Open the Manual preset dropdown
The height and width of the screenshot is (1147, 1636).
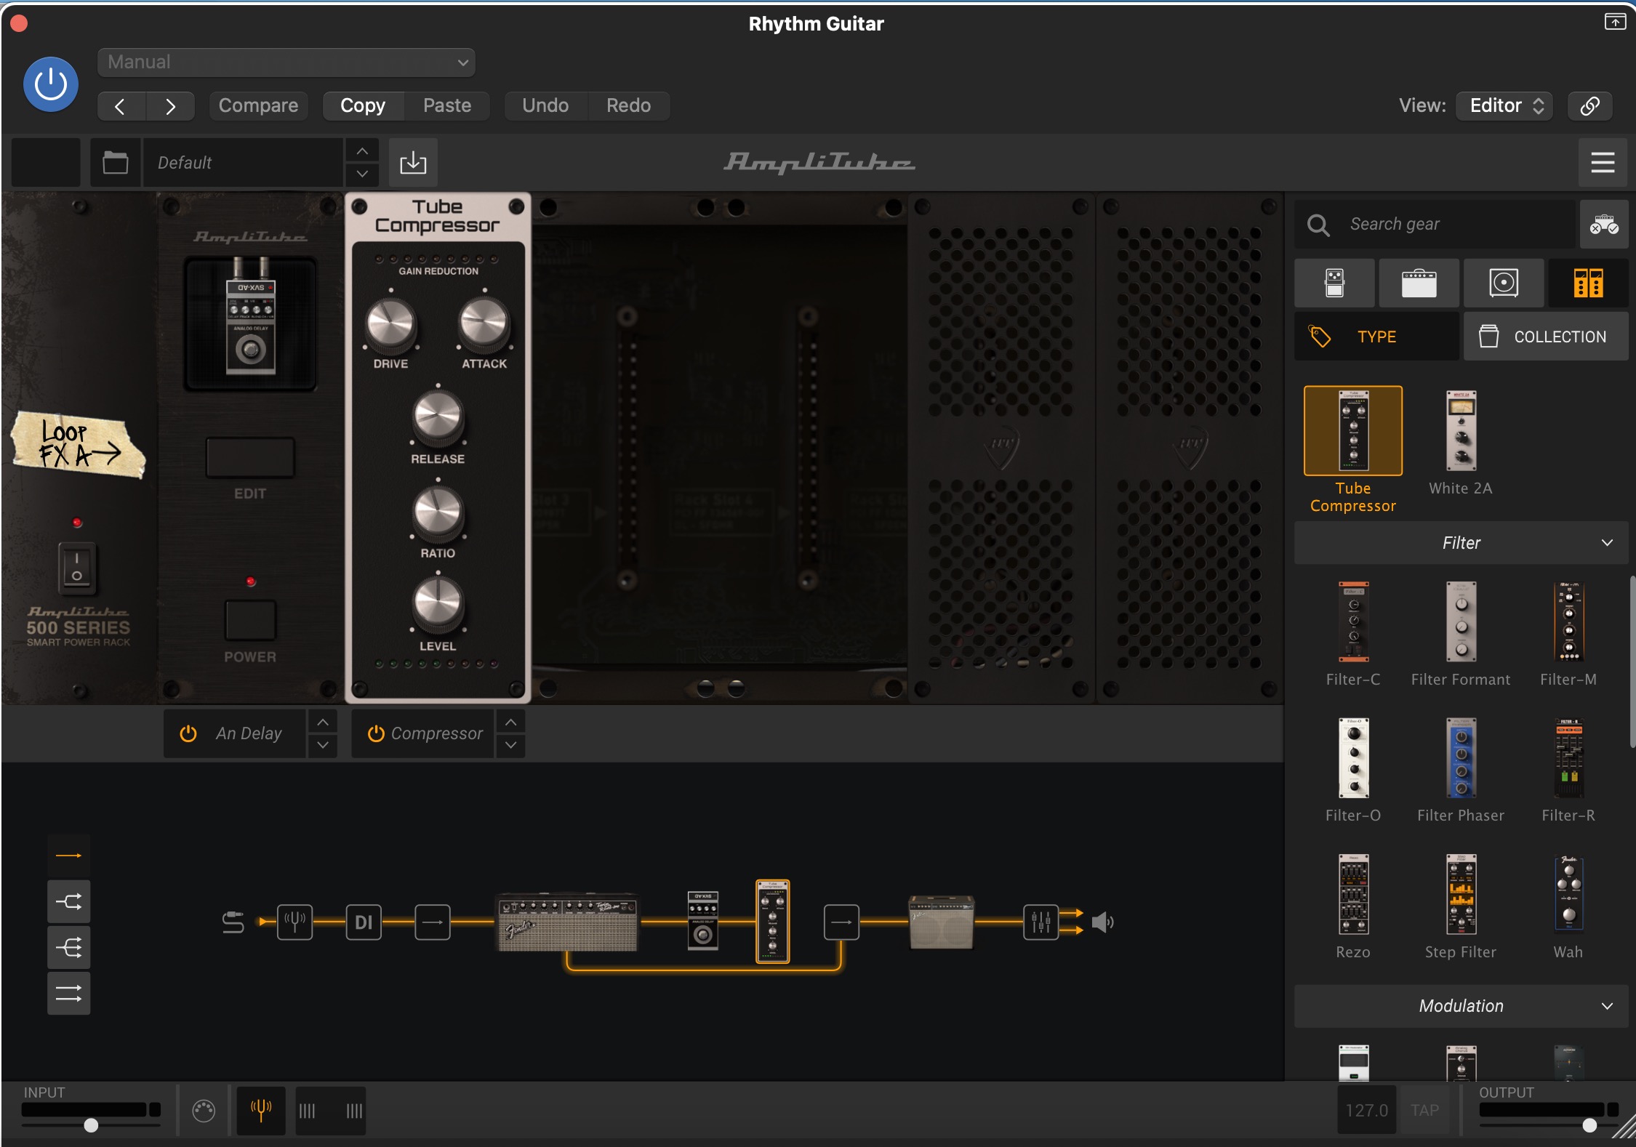286,63
